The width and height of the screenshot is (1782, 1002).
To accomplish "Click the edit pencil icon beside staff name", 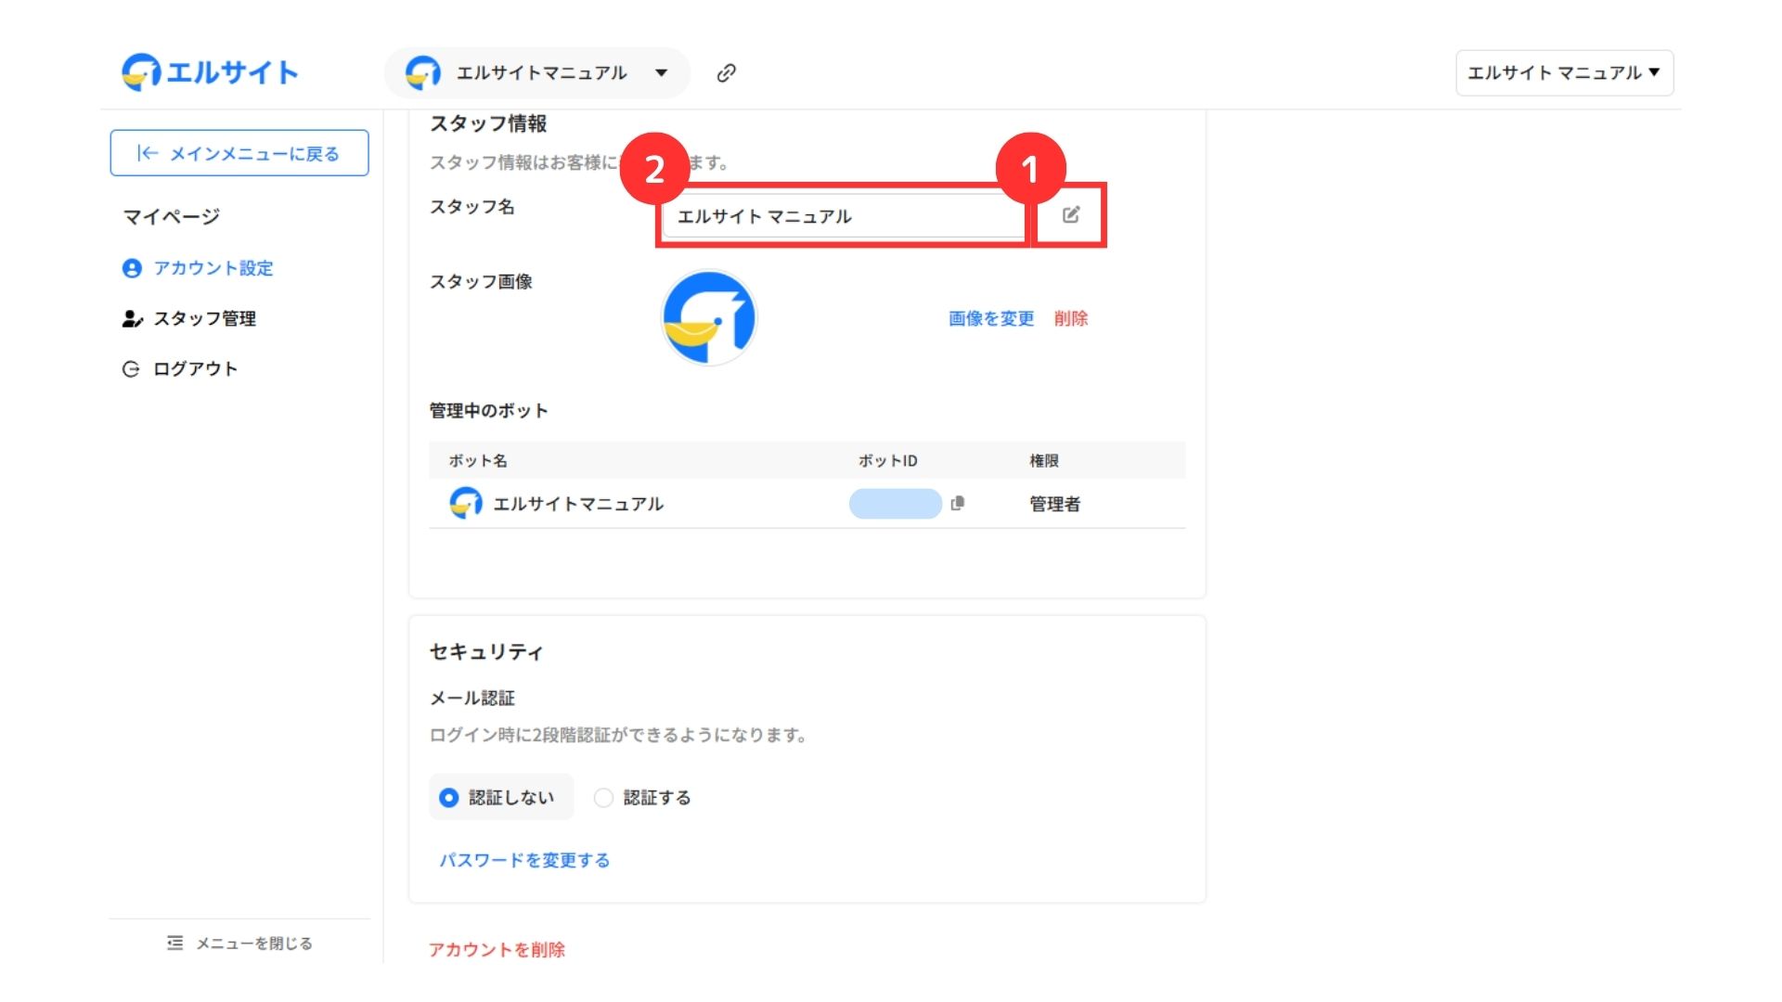I will coord(1070,215).
